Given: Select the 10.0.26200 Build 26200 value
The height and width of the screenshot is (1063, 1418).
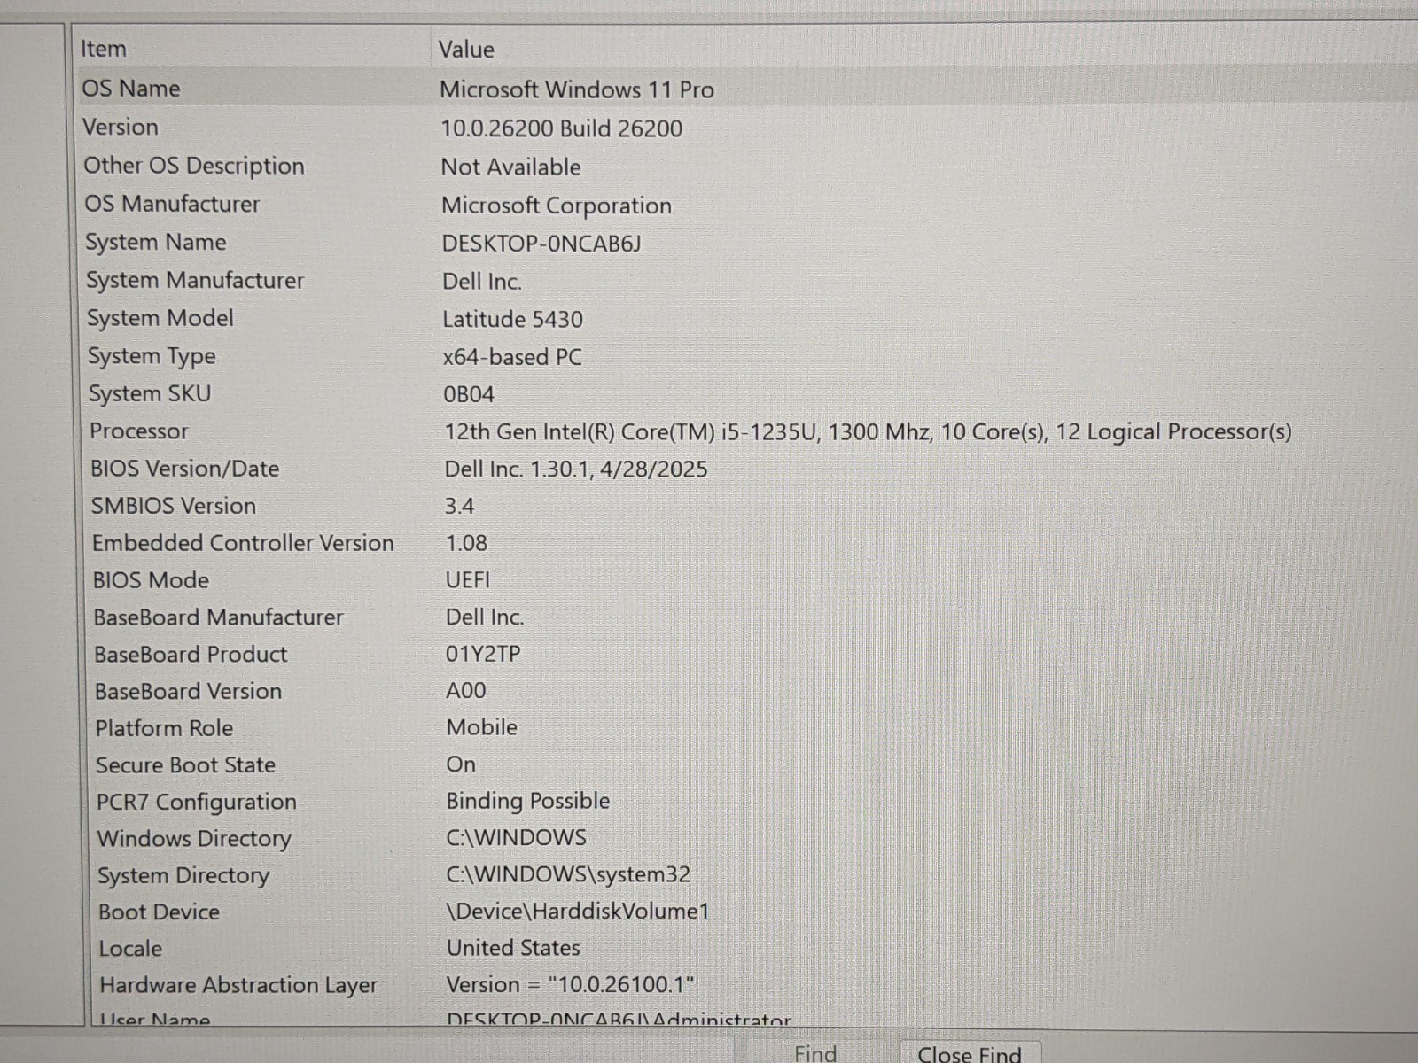Looking at the screenshot, I should point(562,128).
